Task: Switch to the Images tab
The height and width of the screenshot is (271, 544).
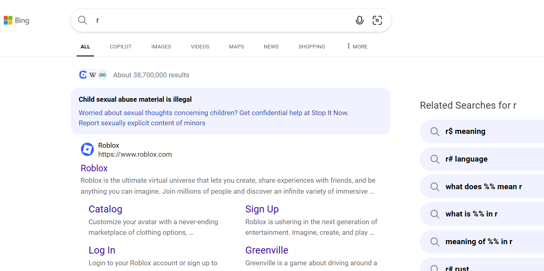Action: [161, 47]
